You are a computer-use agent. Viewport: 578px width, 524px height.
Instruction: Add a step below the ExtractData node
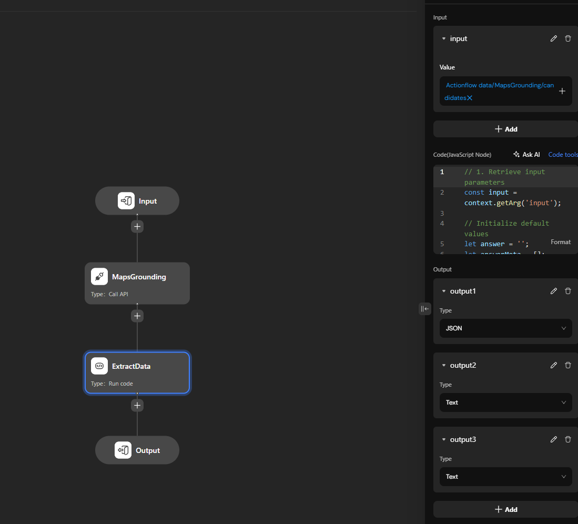pyautogui.click(x=137, y=406)
